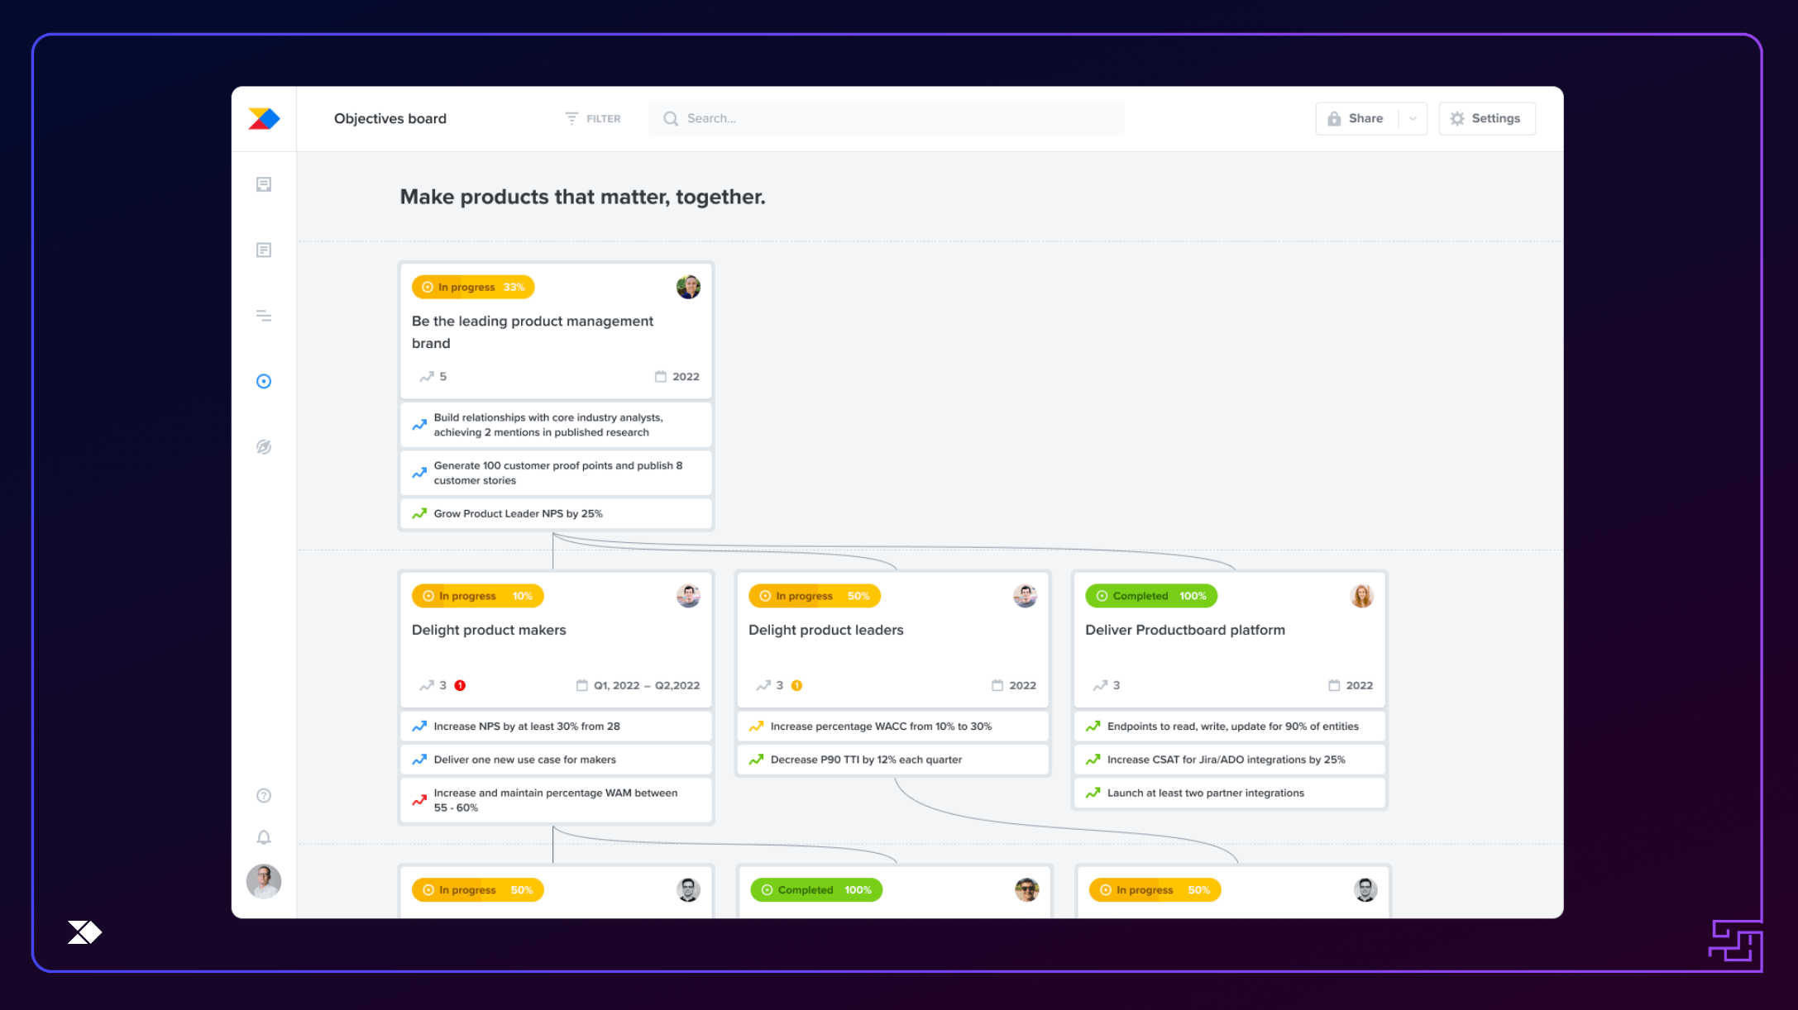Click the avatar on 'Delight product leaders' card
The image size is (1798, 1010).
pos(1025,595)
